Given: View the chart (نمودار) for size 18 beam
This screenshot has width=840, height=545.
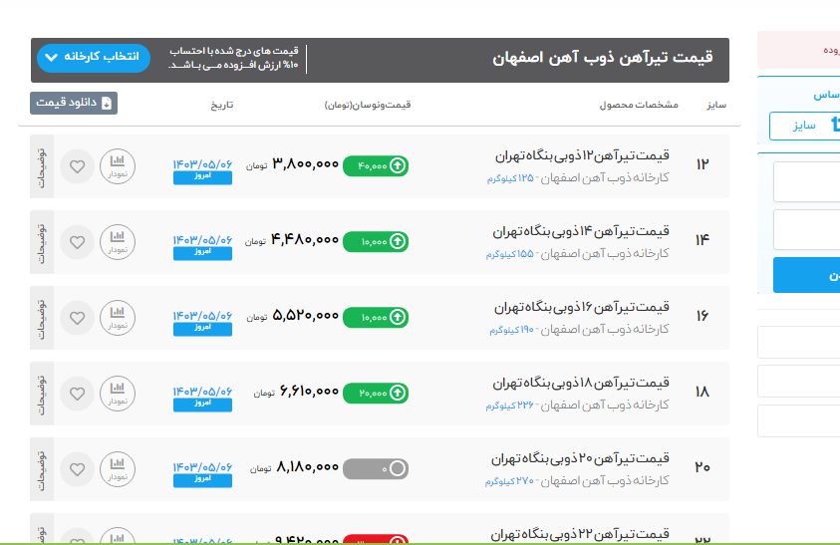Looking at the screenshot, I should click(118, 393).
